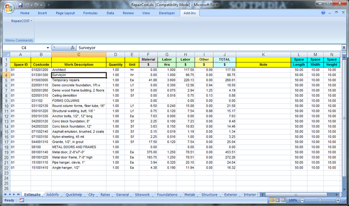Viewport: 349px width, 206px height.
Task: Switch to the Exterior sheet
Action: (231, 195)
